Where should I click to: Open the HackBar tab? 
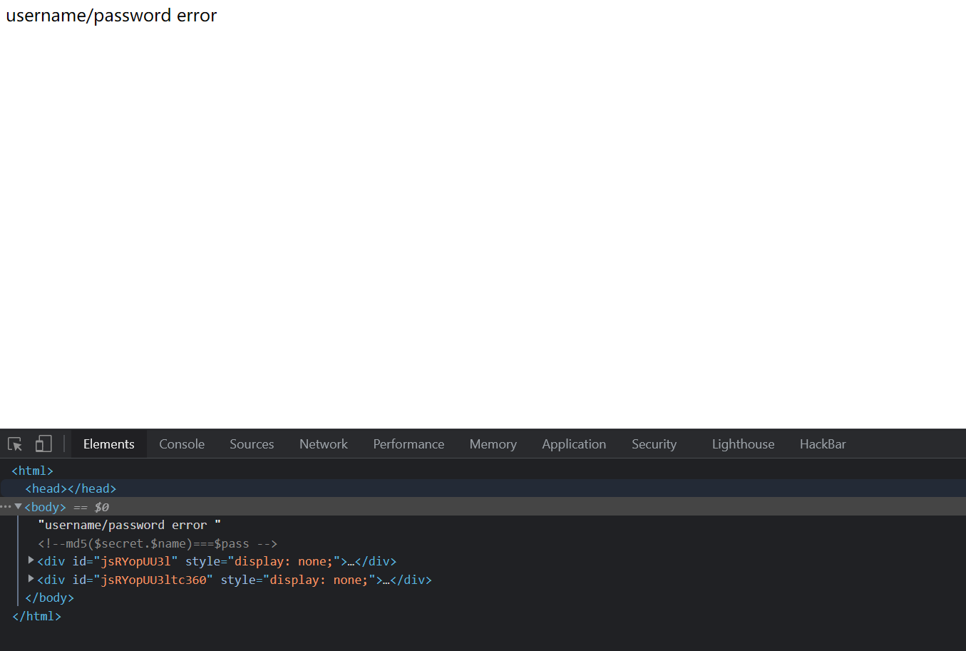click(x=823, y=444)
